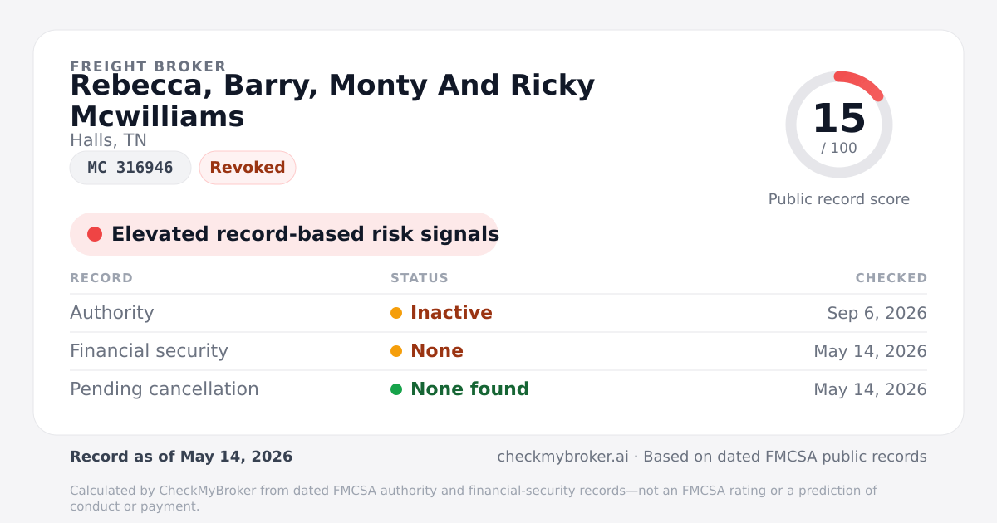Image resolution: width=997 pixels, height=523 pixels.
Task: Click the Elevated record-based risk signals banner
Action: pos(284,234)
